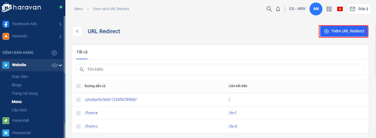Select the /from-e row checkbox

(x=78, y=113)
